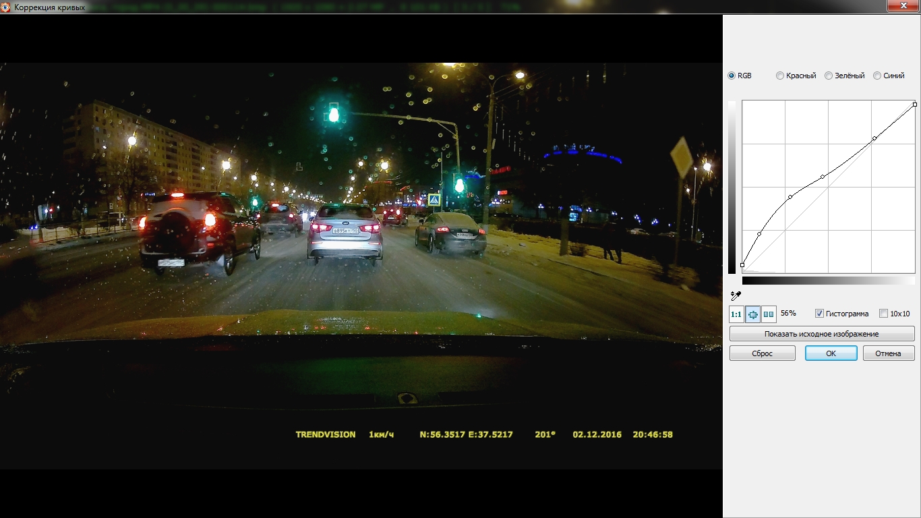Click the app icon in the title bar

[x=6, y=7]
